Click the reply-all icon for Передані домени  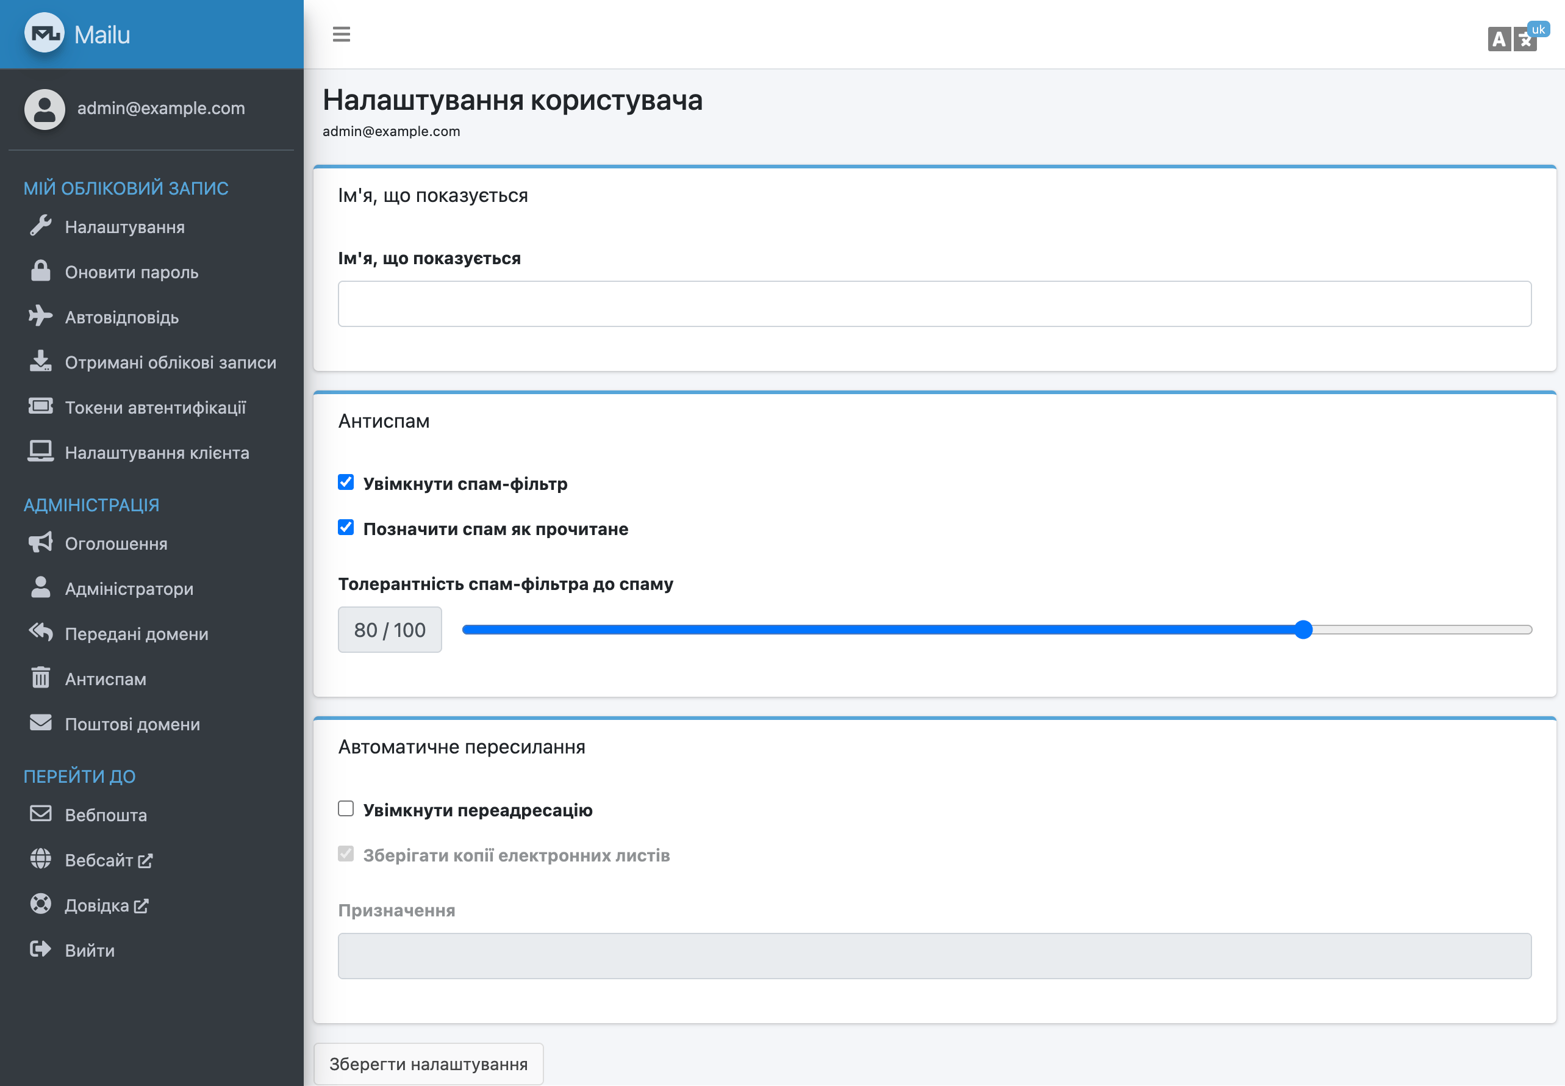(x=41, y=632)
